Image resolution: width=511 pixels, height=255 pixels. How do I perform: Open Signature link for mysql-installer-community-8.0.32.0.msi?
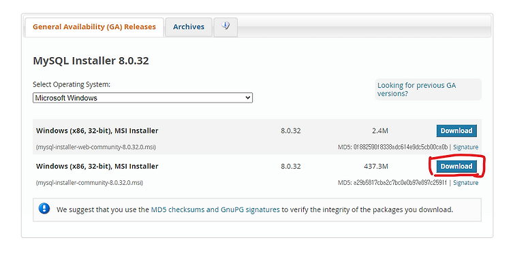tap(466, 183)
